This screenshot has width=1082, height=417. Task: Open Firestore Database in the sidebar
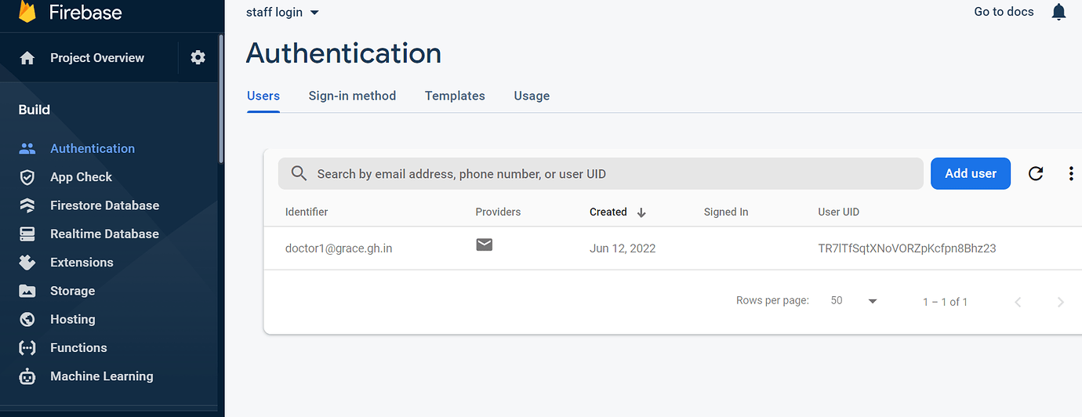104,205
